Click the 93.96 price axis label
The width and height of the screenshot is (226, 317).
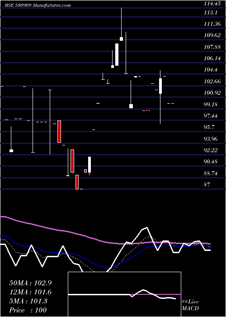[211, 139]
